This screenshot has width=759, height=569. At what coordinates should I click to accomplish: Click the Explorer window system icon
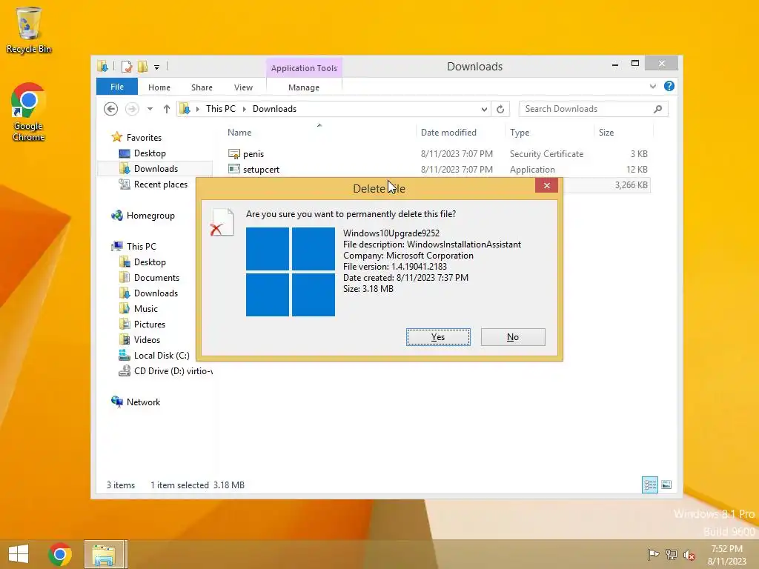pyautogui.click(x=102, y=66)
